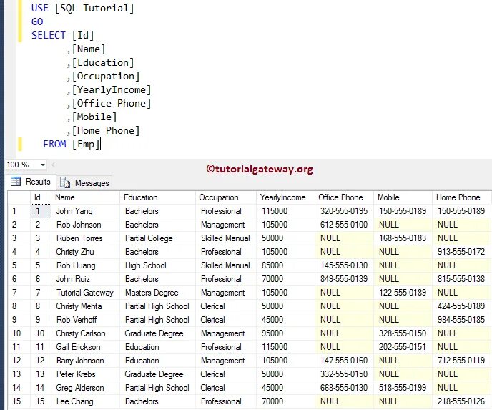Click the Office Phone column header
Screen dimensions: 492x410
(x=344, y=197)
